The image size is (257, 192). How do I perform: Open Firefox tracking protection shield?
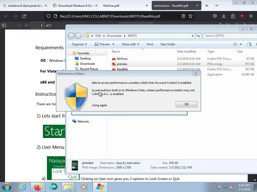(48, 16)
